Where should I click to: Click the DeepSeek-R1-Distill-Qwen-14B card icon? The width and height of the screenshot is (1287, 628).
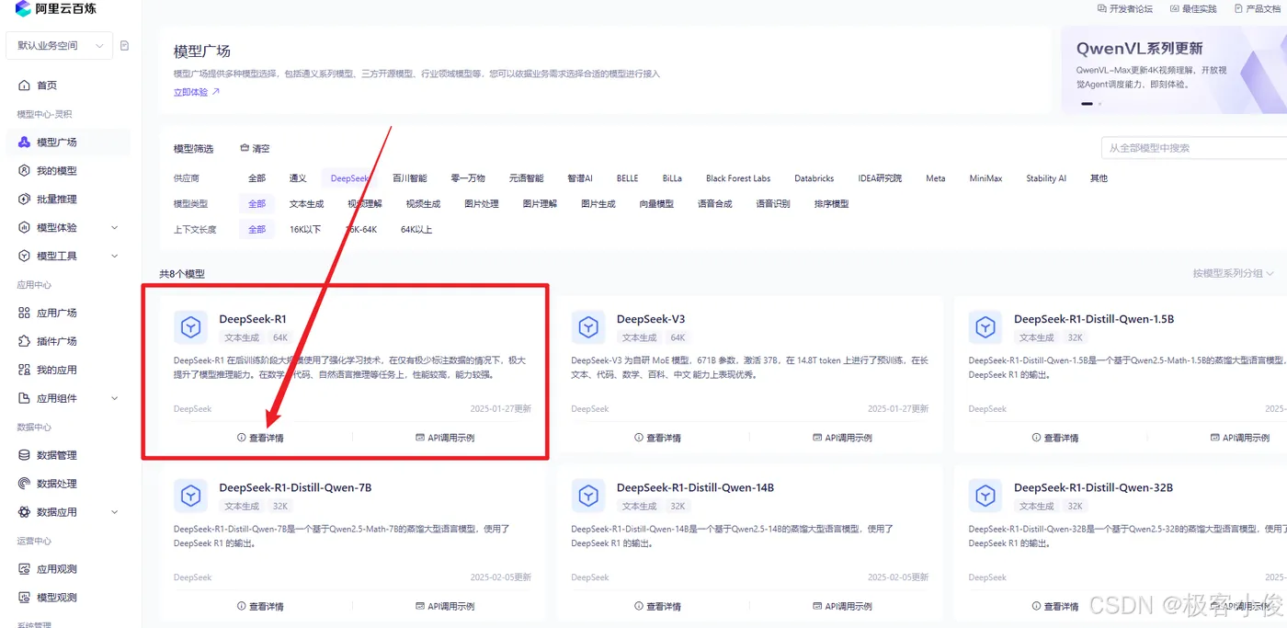point(588,496)
